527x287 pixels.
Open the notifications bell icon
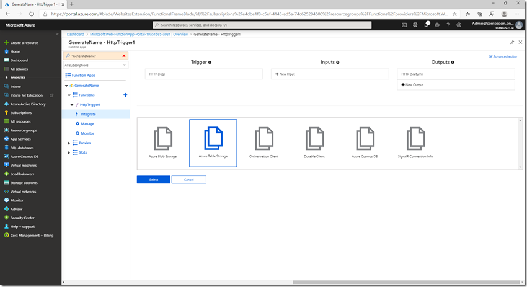(x=427, y=25)
